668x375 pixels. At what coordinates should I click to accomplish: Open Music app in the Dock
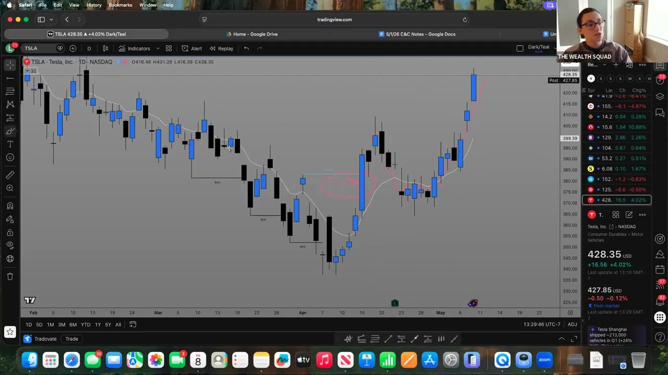324,360
